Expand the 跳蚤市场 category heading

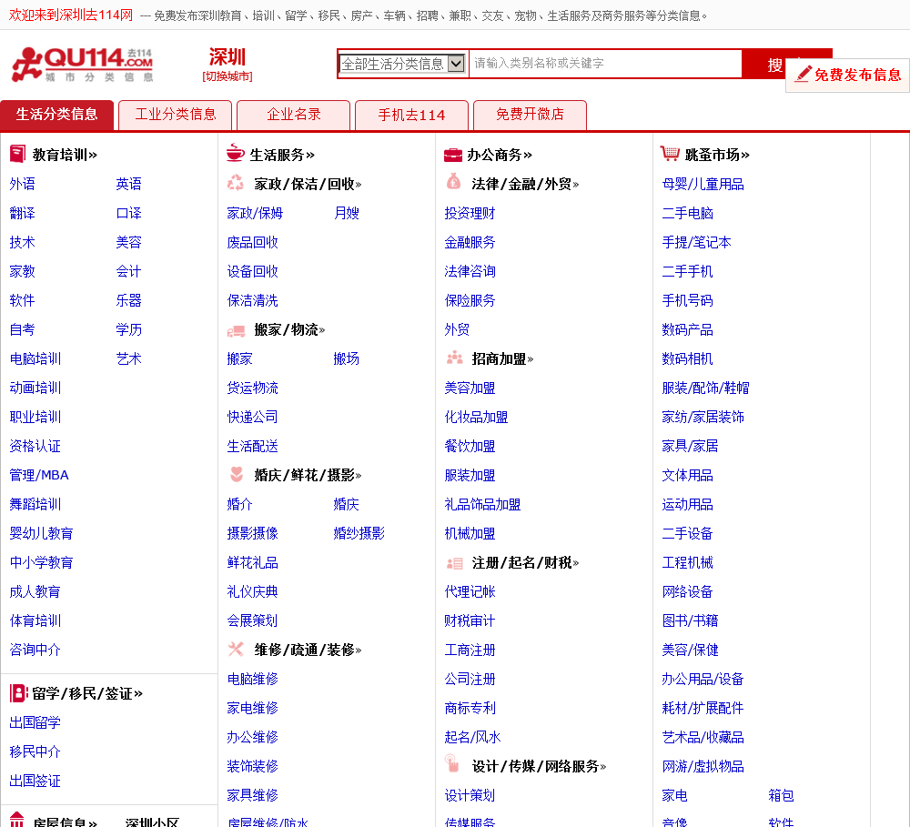717,155
